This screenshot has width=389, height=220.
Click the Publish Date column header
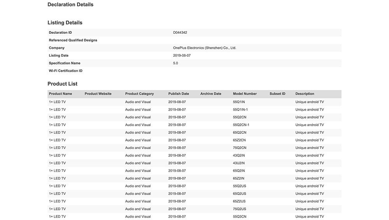(179, 94)
